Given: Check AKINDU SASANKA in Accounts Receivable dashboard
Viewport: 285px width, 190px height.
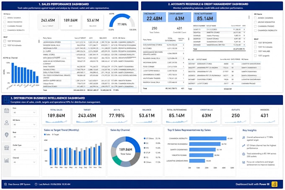Looking at the screenshot, I should (255, 18).
